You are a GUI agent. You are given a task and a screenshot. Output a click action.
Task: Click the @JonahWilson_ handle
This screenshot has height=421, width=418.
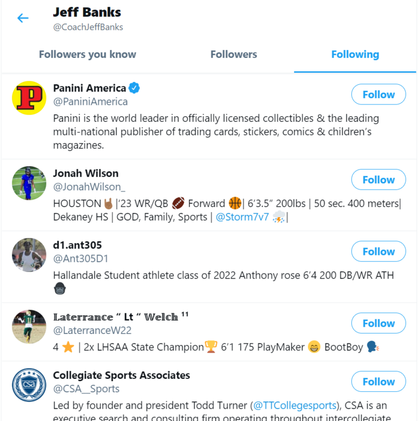point(89,187)
